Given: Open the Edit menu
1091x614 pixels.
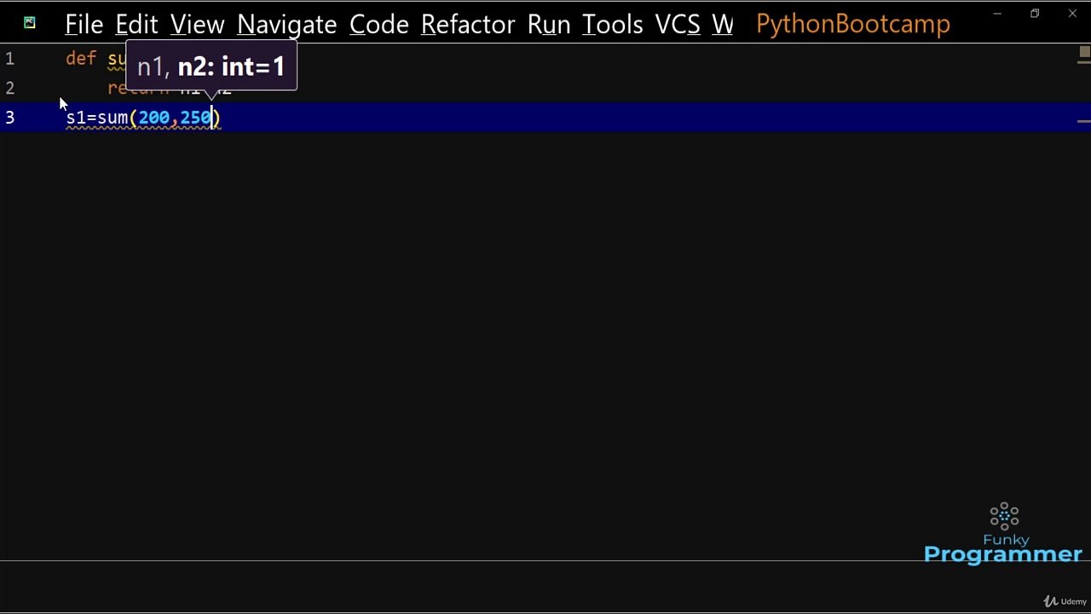Looking at the screenshot, I should click(136, 25).
